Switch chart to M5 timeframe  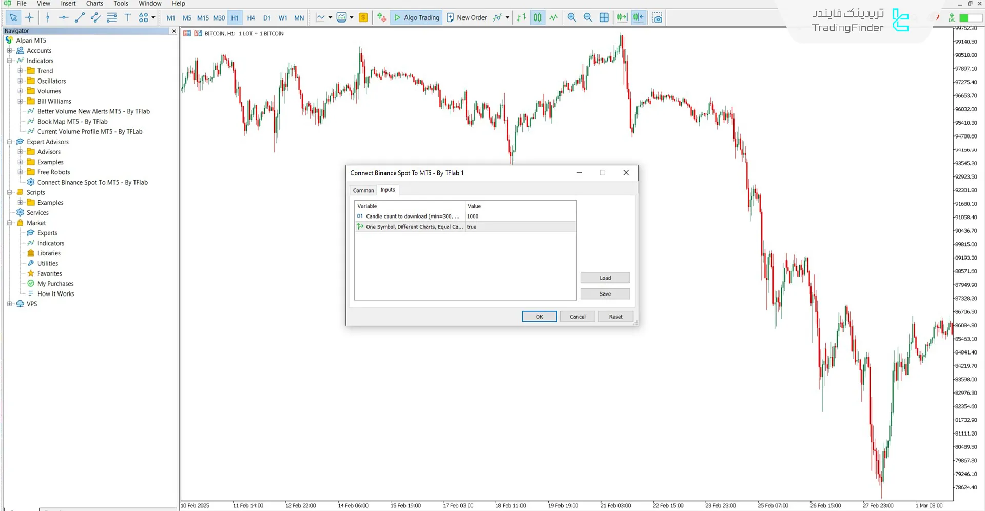click(x=187, y=17)
